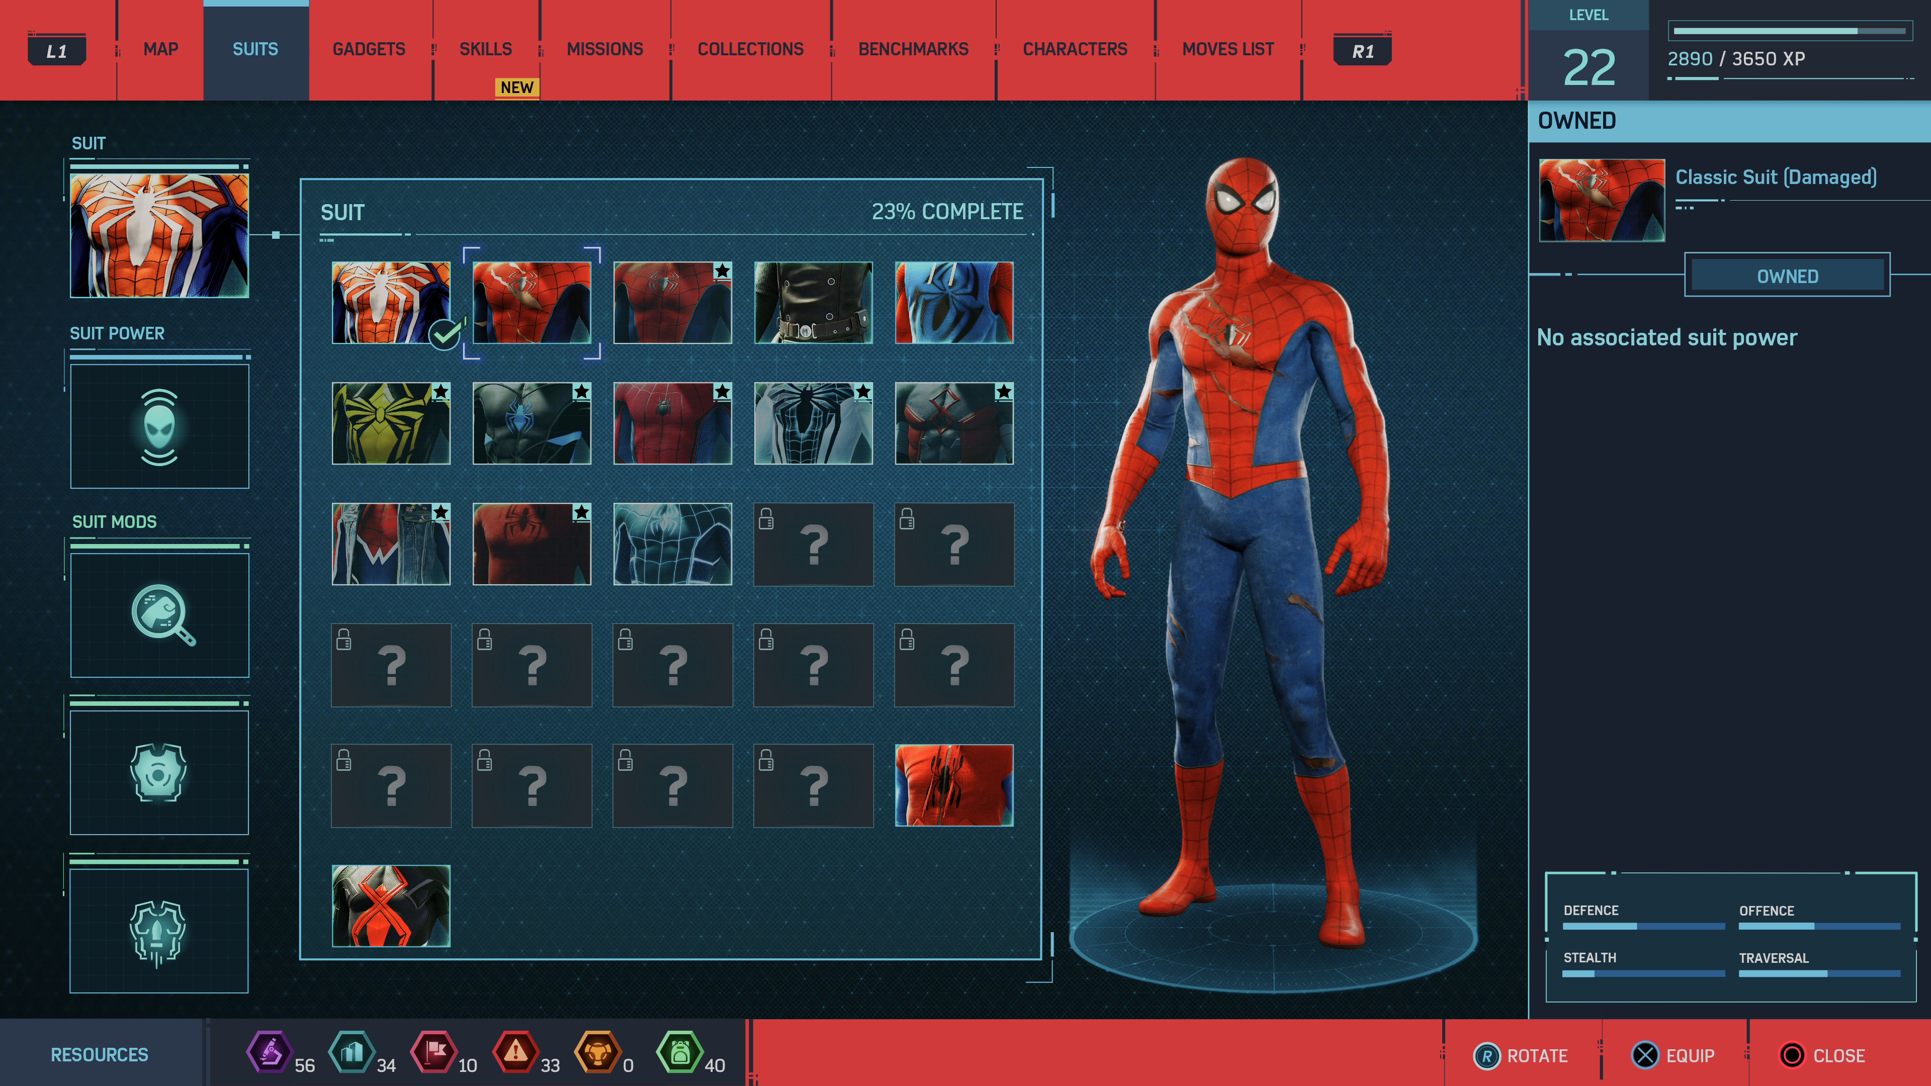Click the middle locked suit in row four
1931x1086 pixels.
672,665
